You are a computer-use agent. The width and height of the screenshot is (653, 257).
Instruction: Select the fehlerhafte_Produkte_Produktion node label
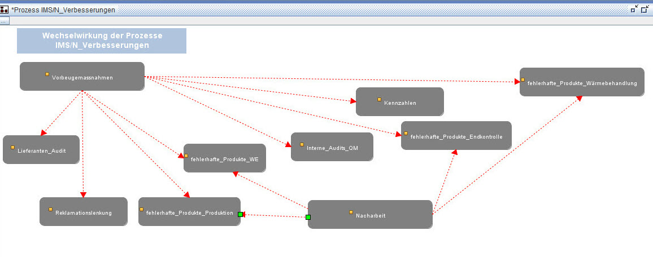tap(189, 212)
